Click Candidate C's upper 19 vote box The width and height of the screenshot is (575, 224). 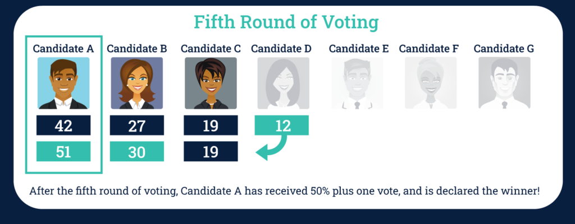click(x=211, y=125)
